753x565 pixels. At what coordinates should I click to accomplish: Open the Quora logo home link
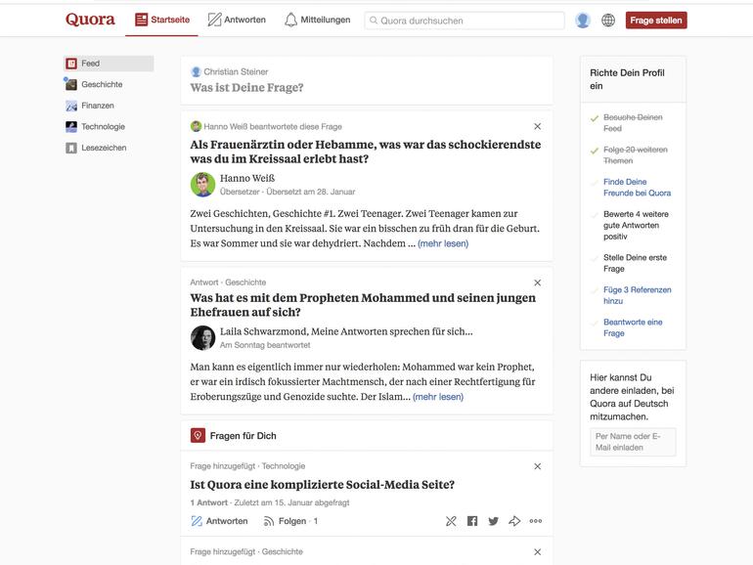(90, 20)
